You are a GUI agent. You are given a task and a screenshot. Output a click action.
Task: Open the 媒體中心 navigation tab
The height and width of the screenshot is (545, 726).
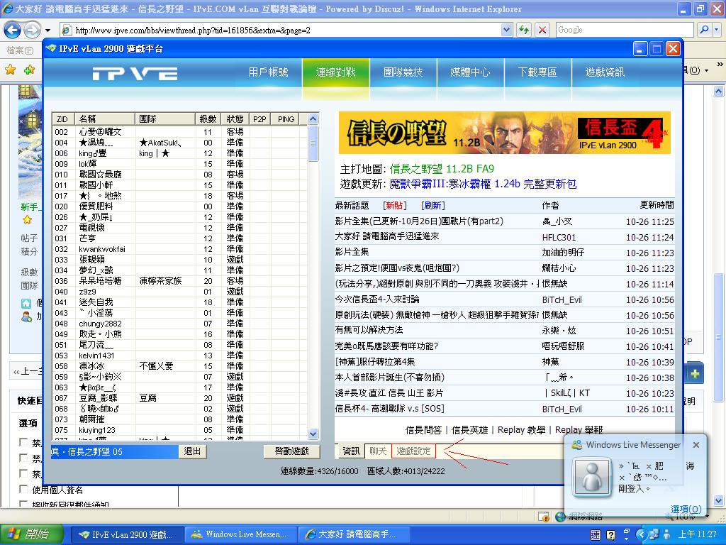pos(470,72)
